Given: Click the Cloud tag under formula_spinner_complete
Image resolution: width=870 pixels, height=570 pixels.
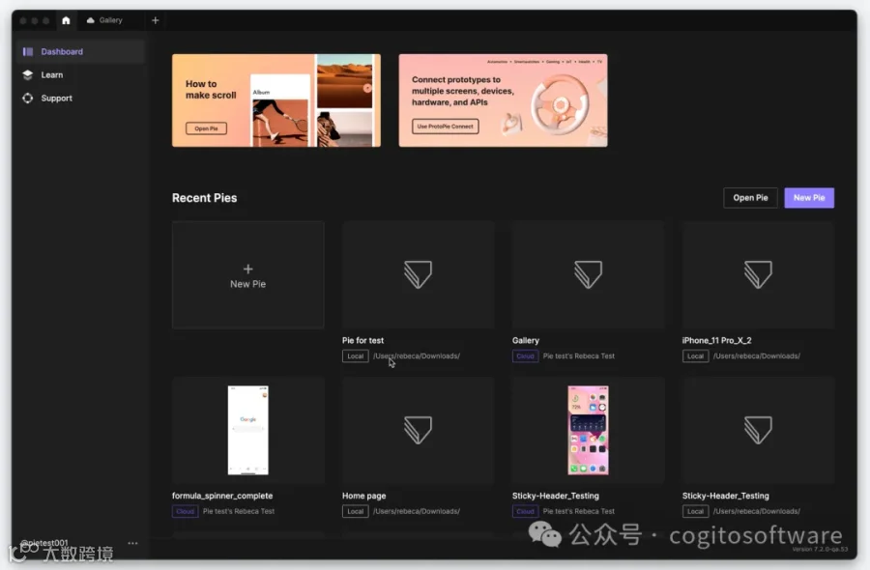Looking at the screenshot, I should point(185,511).
